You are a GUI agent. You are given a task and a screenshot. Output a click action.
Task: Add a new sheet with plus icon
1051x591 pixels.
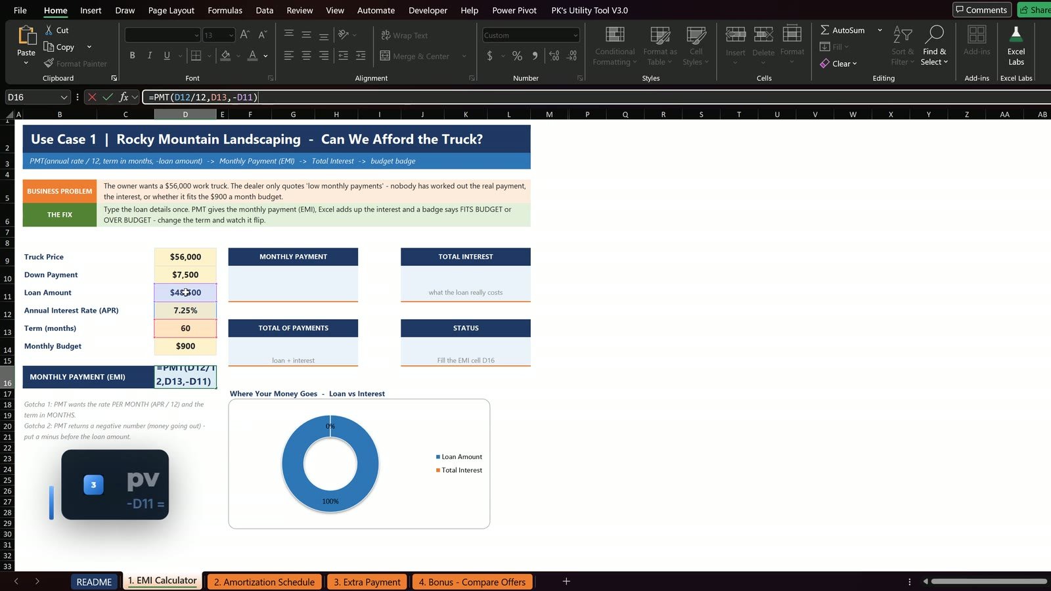click(566, 581)
